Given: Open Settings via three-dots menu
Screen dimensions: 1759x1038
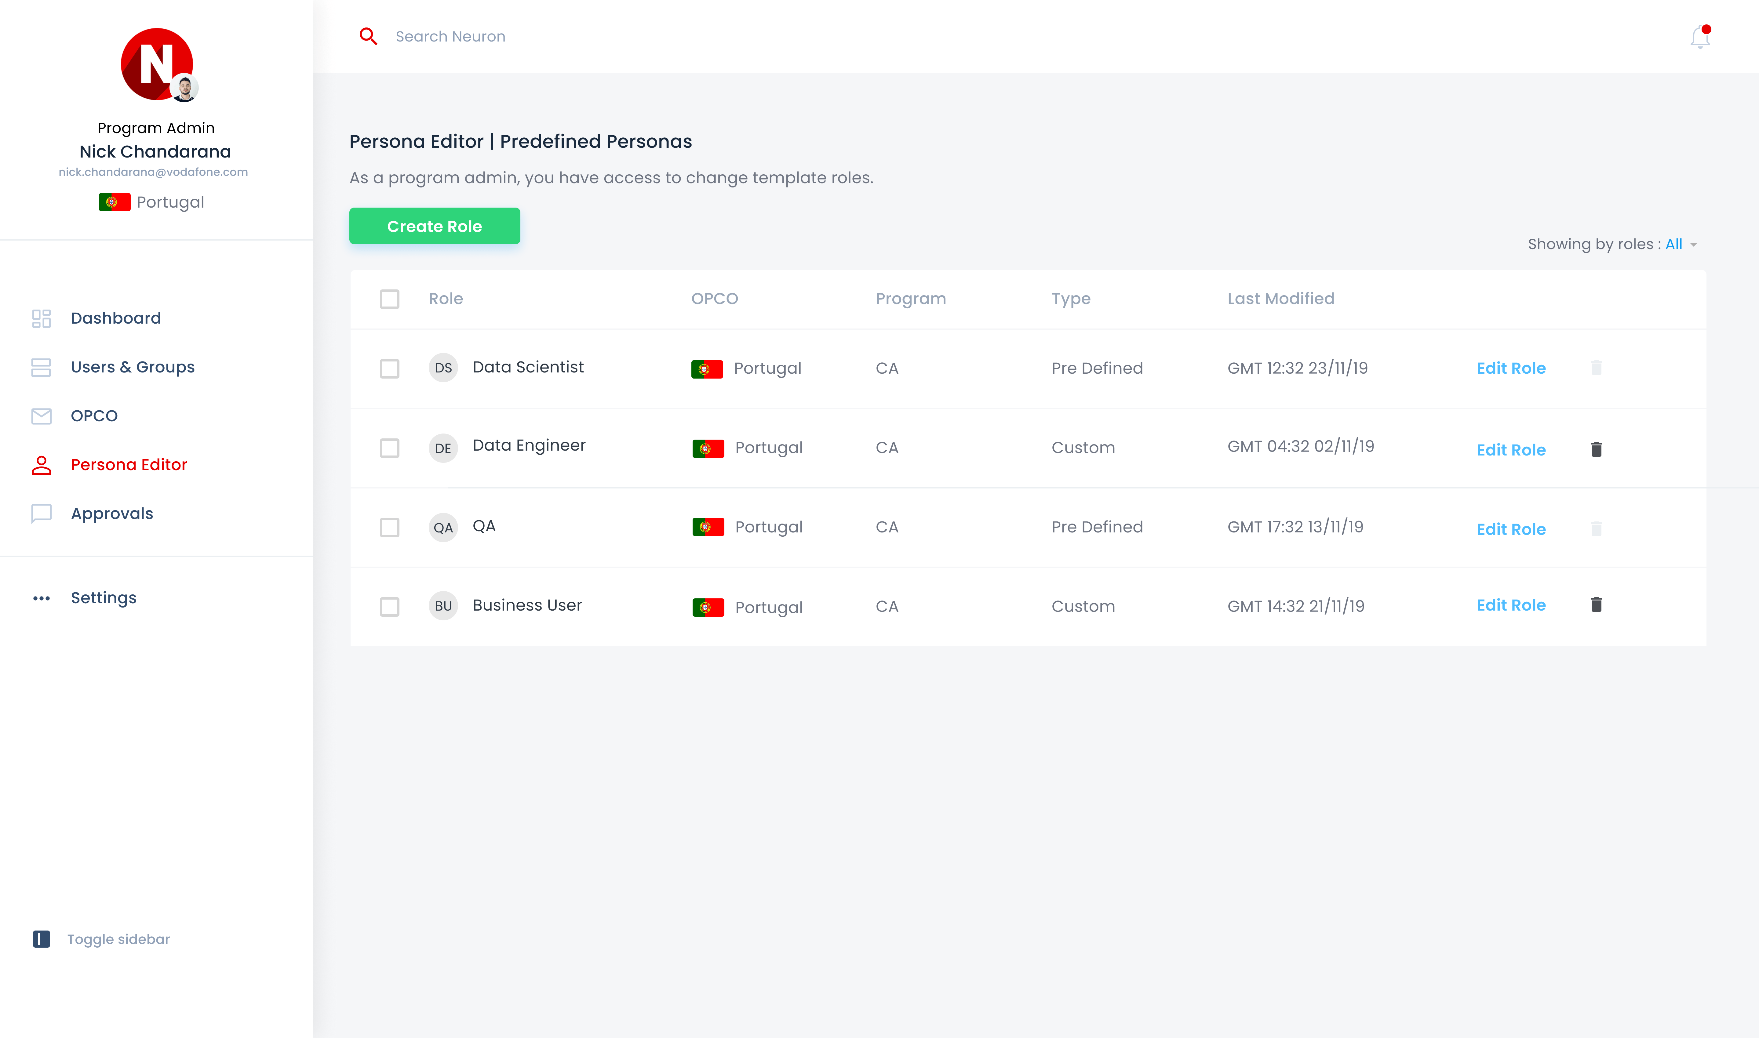Looking at the screenshot, I should [41, 598].
